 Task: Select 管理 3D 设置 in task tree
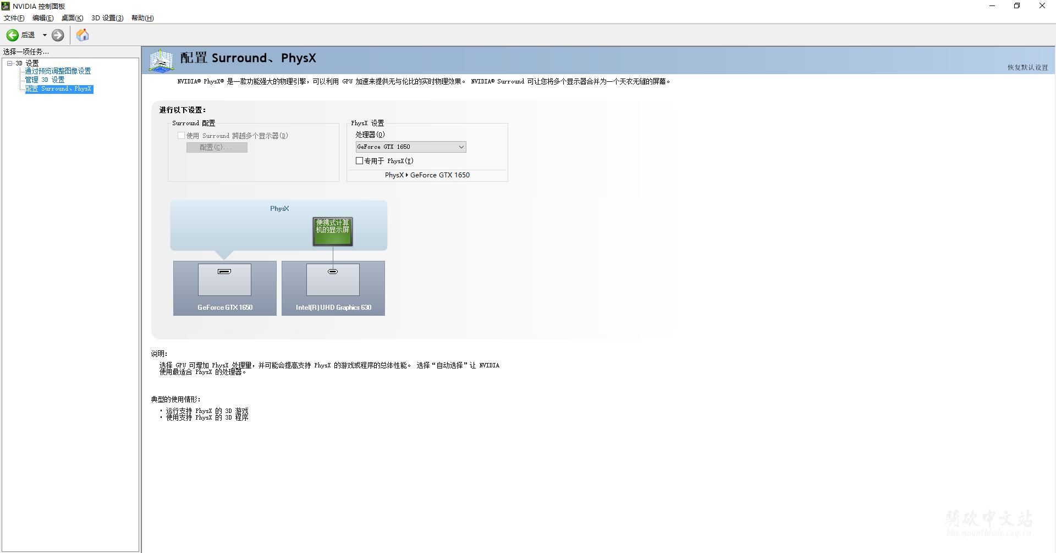(x=45, y=80)
